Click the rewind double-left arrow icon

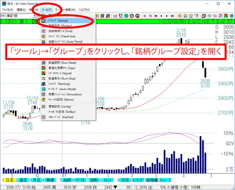[156, 16]
